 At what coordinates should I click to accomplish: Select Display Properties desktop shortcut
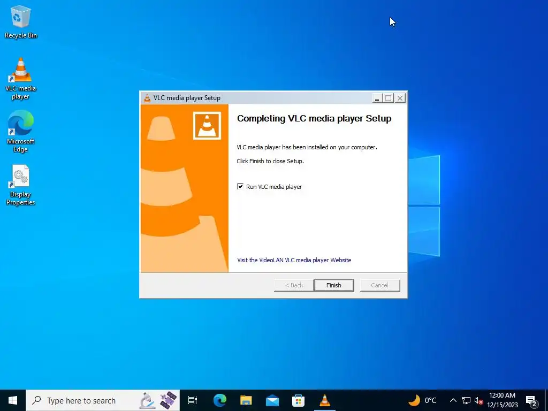(x=21, y=185)
